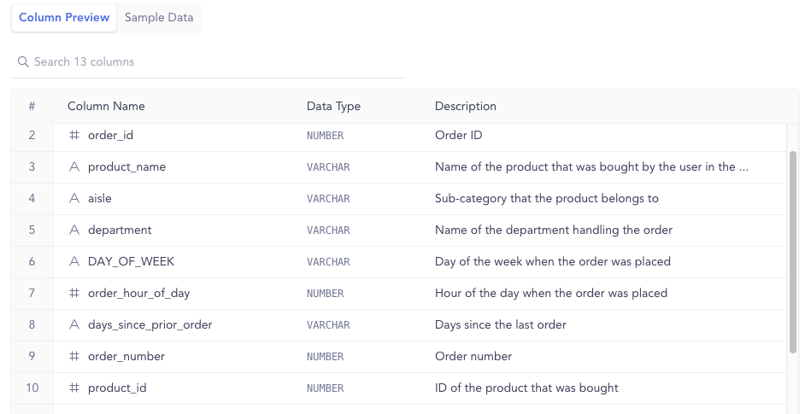Click the text type icon beside department
Screen dimensions: 811x414
coord(74,230)
